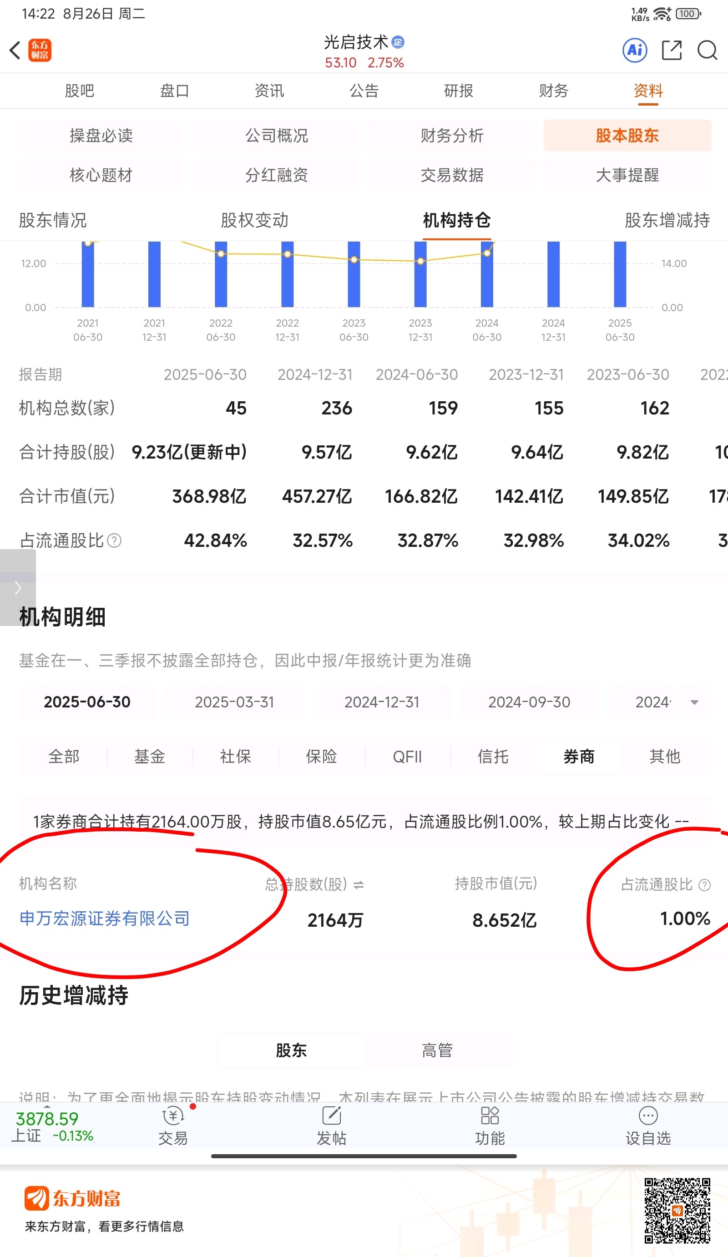Select 股东 history toggle
Viewport: 728px width, 1257px height.
click(291, 1051)
